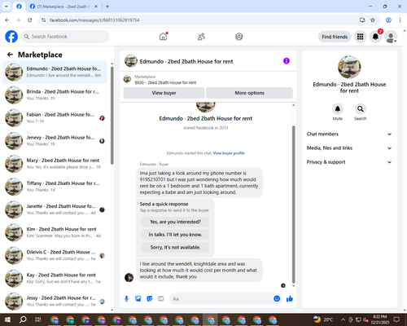Open Chrome three-dot menu
Viewport: 407px width, 326px height.
pyautogui.click(x=400, y=20)
